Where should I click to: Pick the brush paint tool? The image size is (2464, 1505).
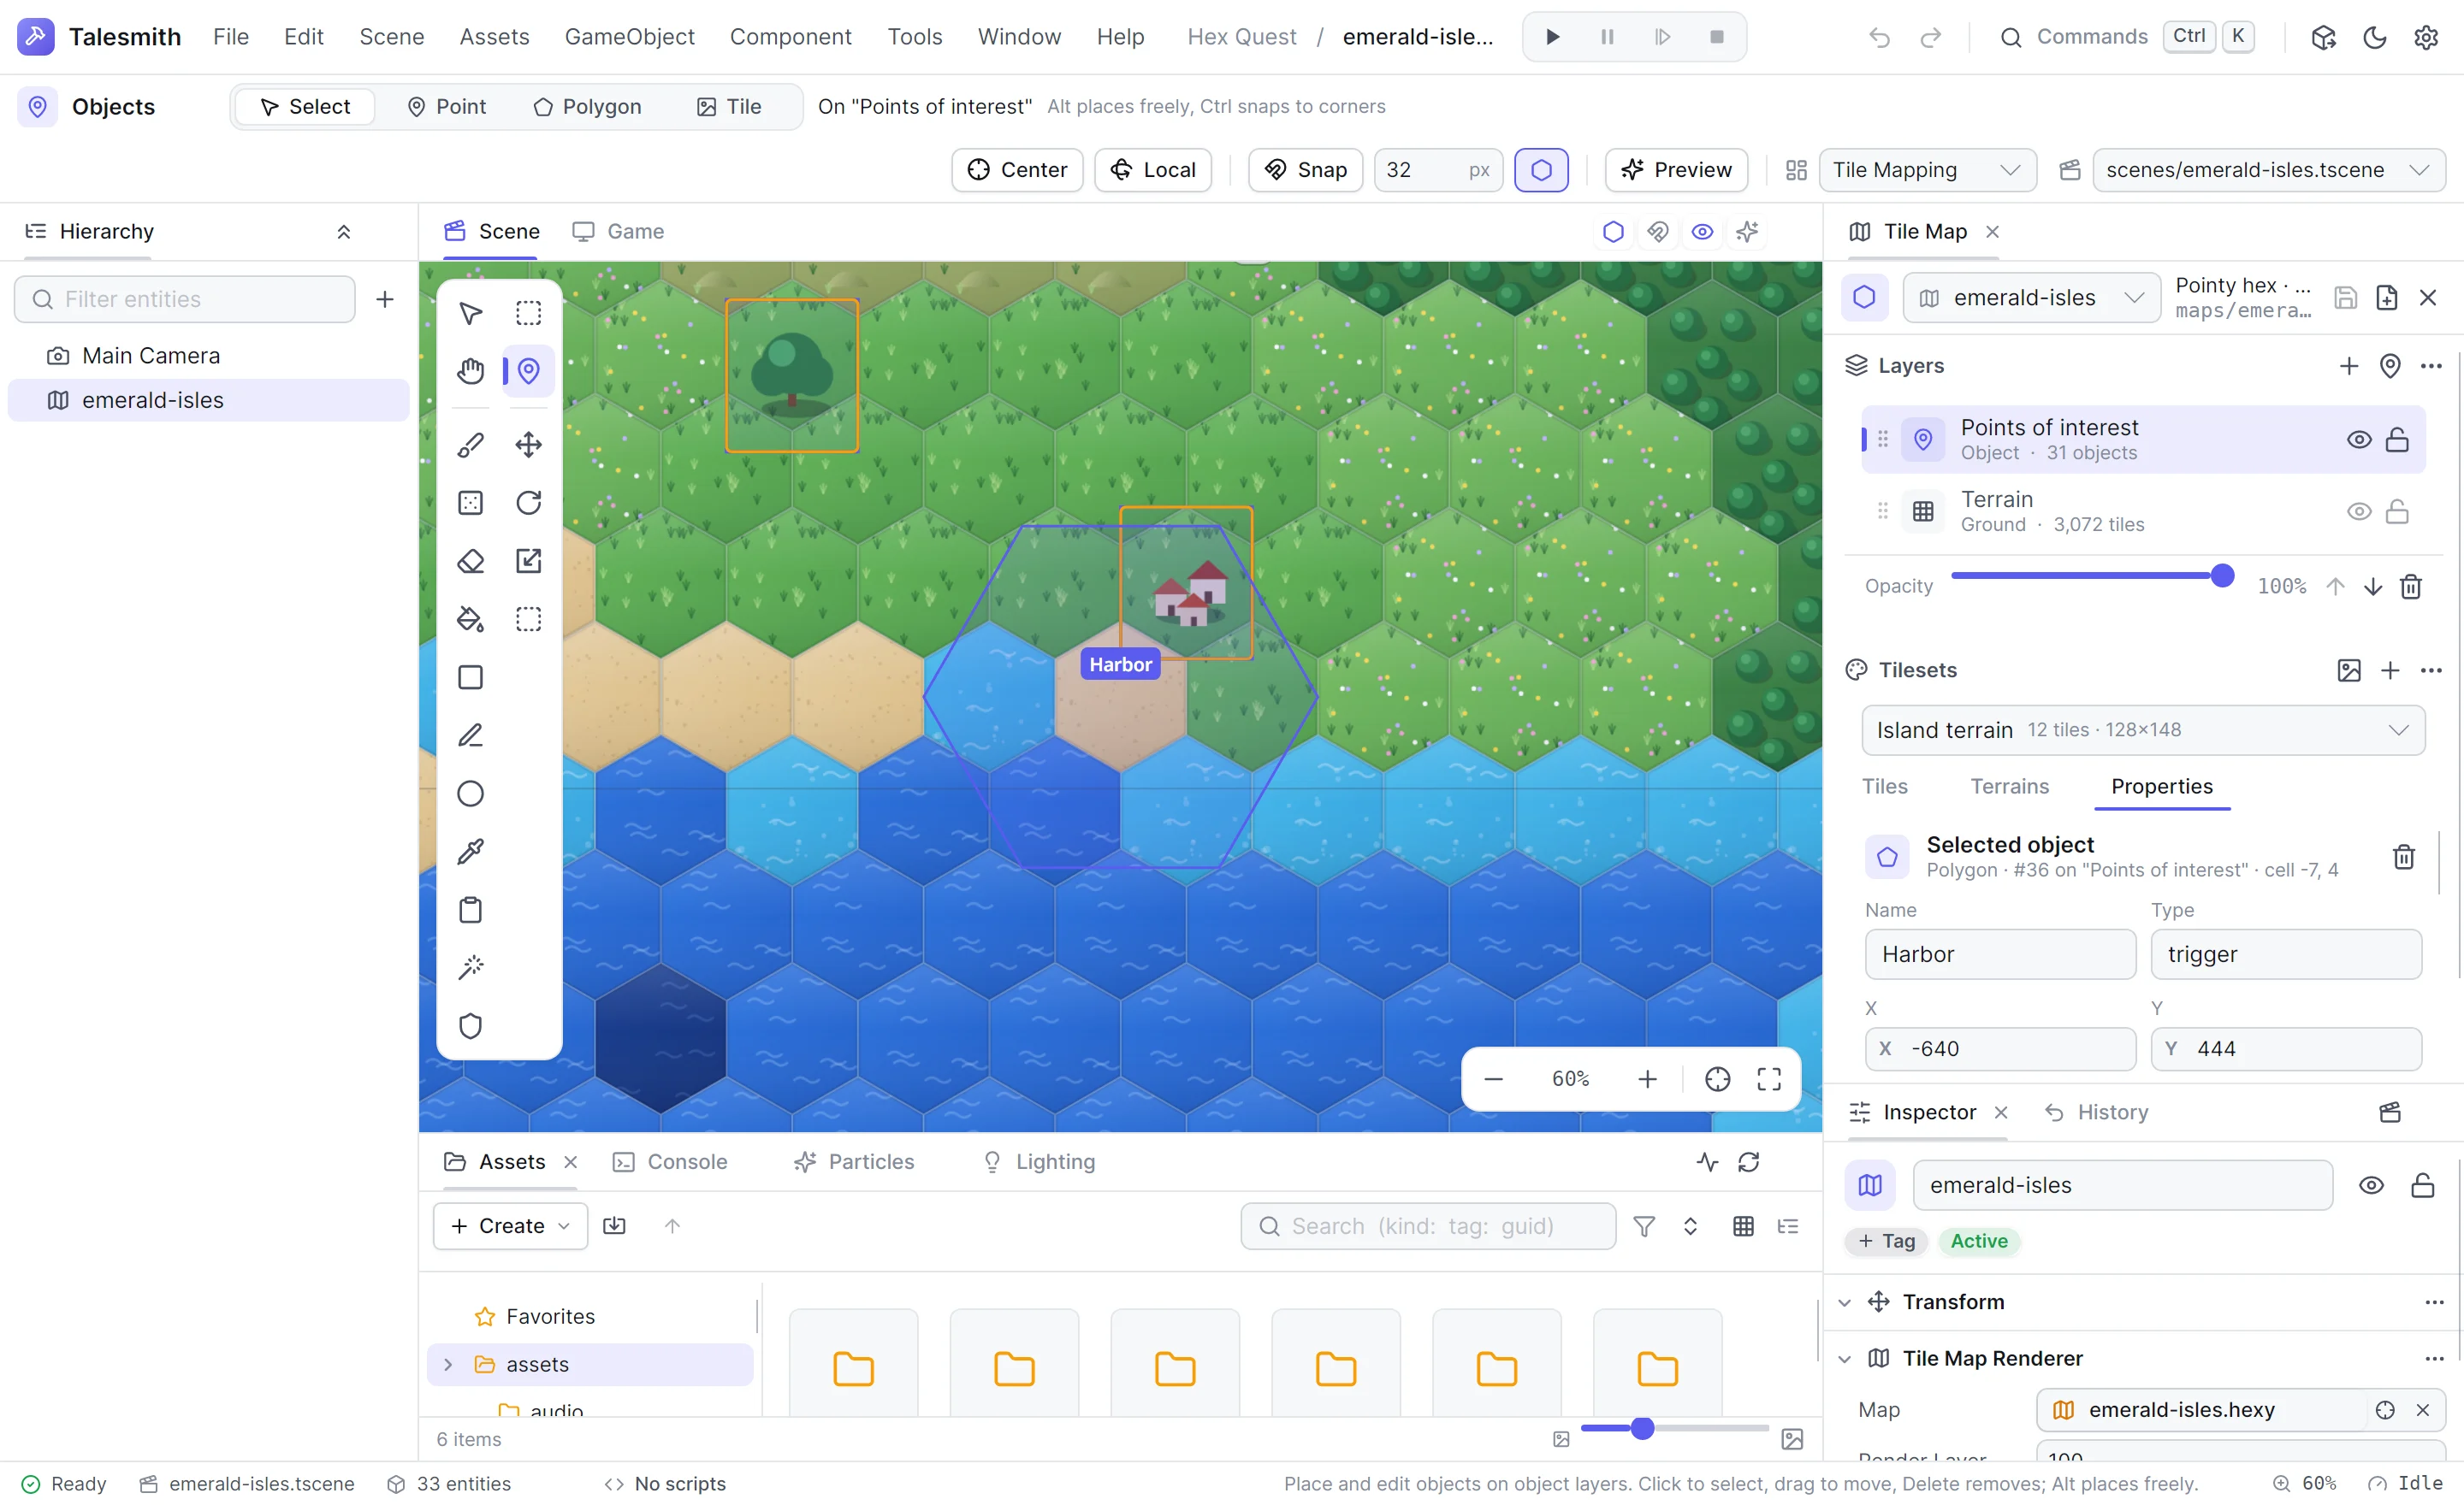coord(470,445)
